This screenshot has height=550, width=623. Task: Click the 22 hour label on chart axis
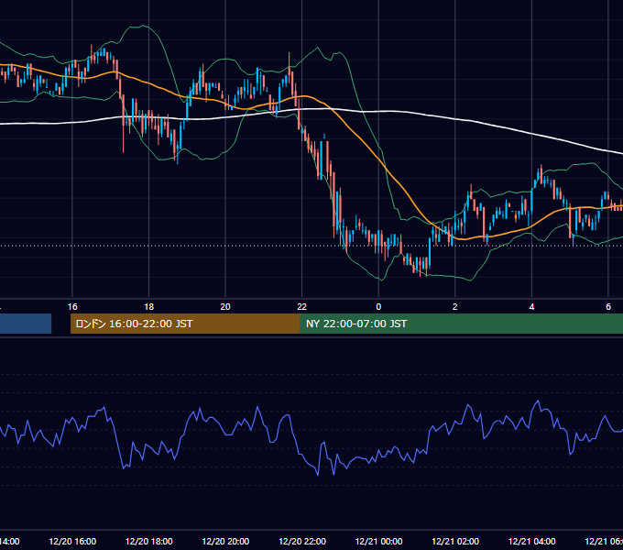pyautogui.click(x=302, y=307)
